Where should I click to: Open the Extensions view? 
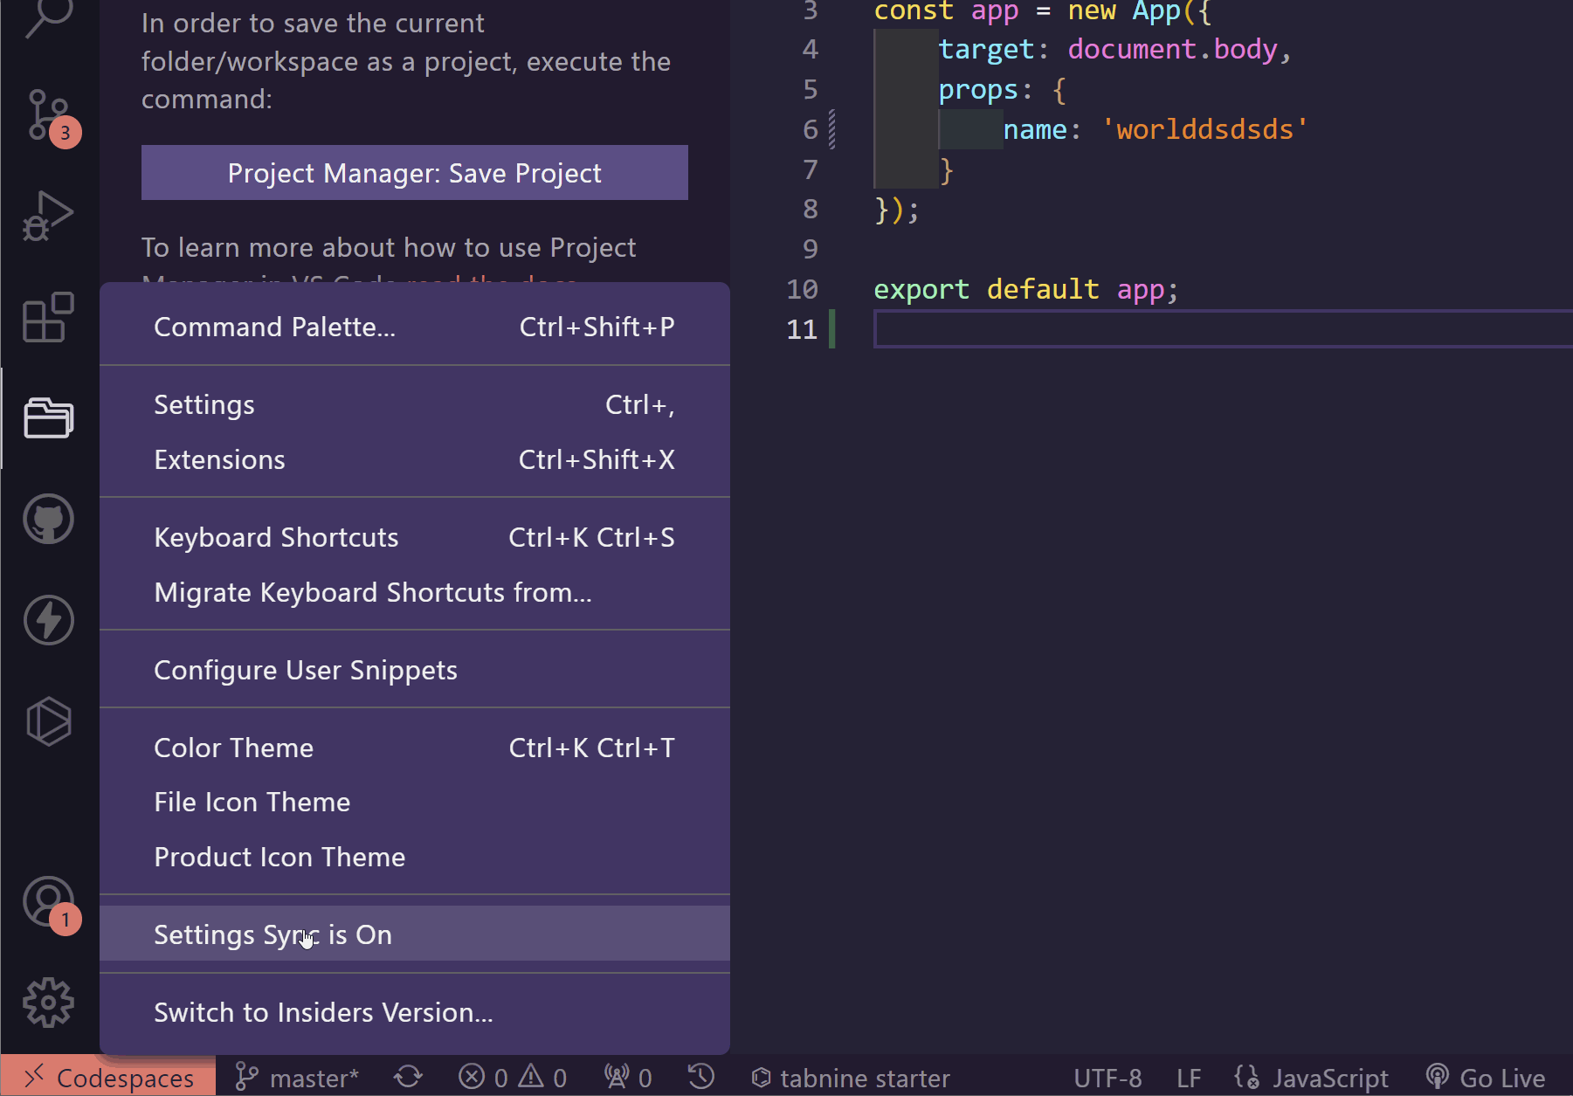pyautogui.click(x=48, y=319)
